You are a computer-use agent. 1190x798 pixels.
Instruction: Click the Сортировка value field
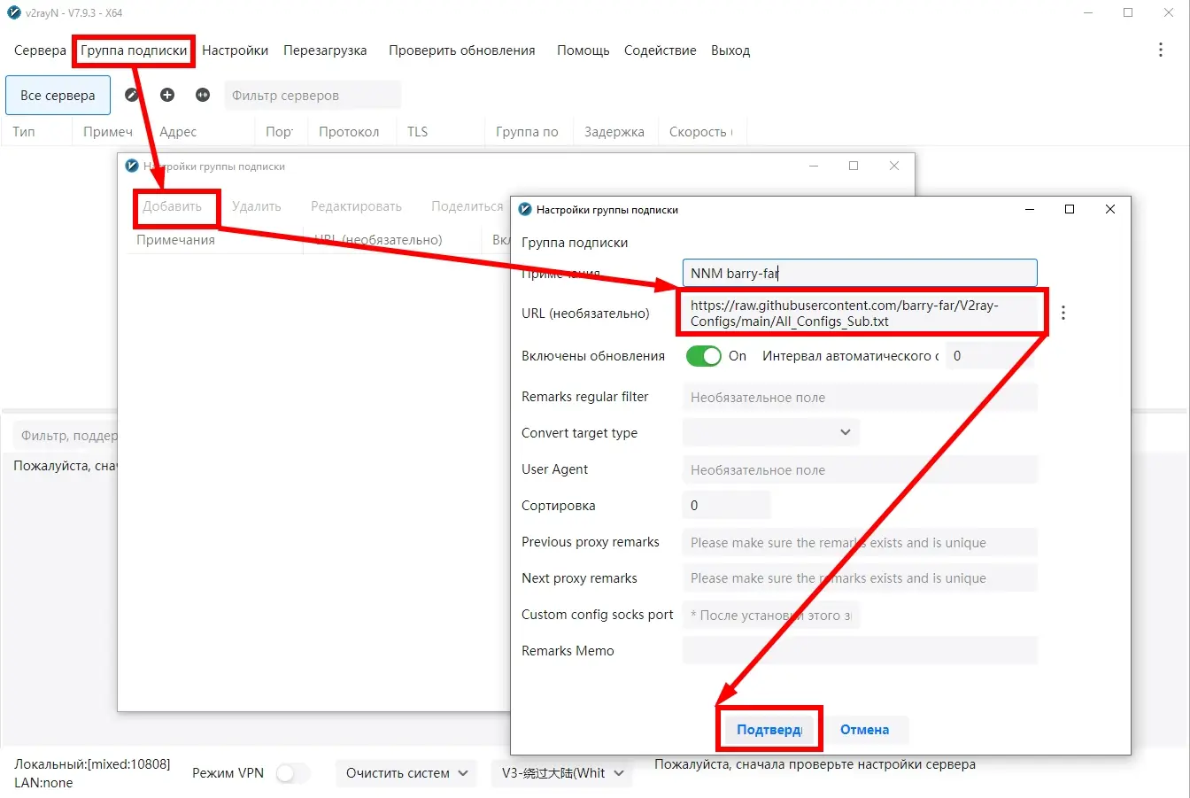(727, 506)
